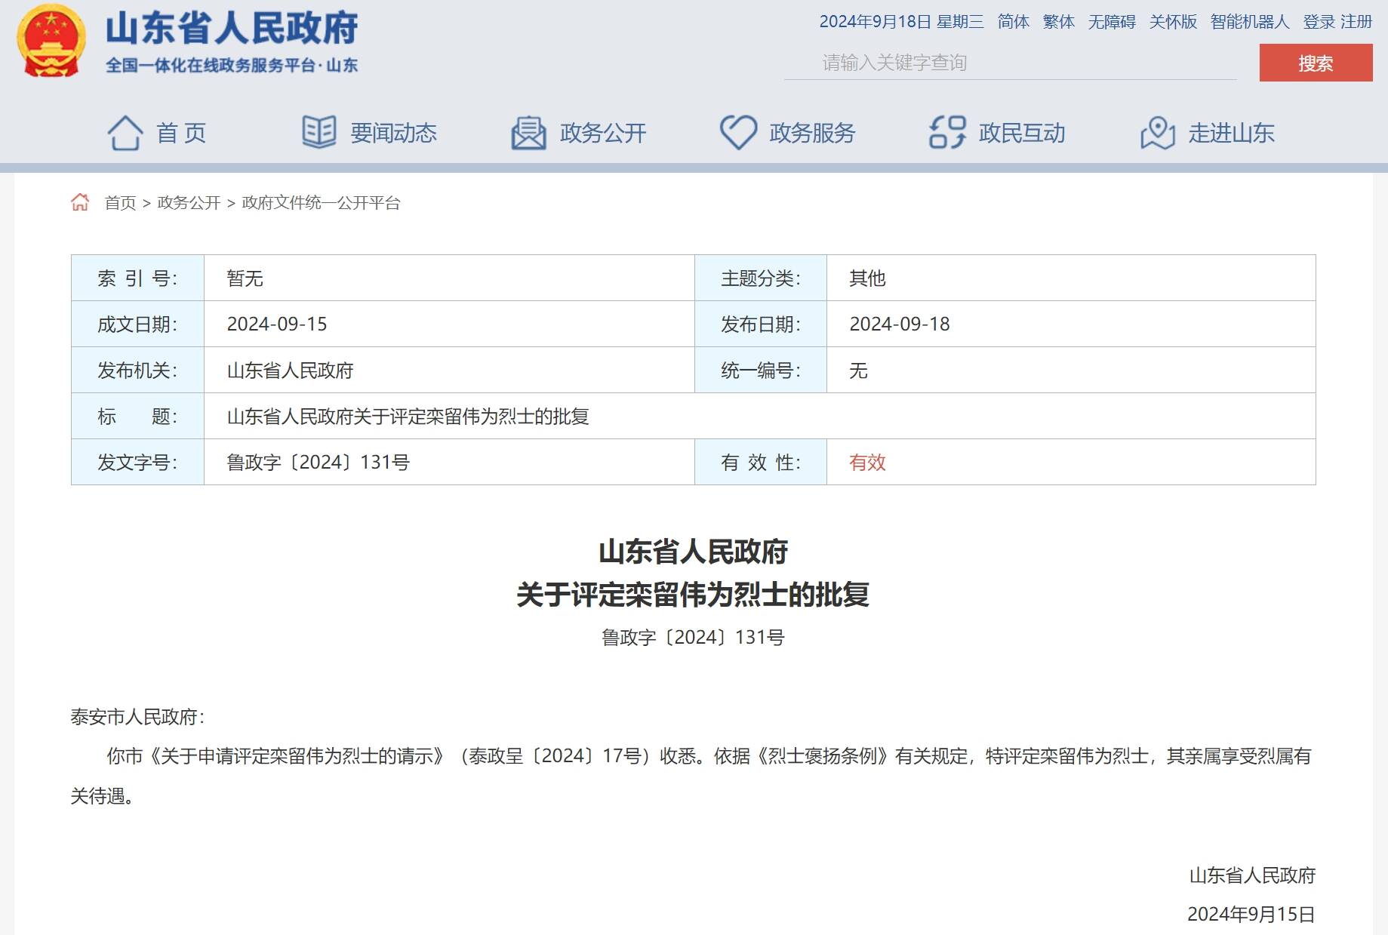Click 政府文件统一公开平台 breadcrumb link

click(x=321, y=202)
